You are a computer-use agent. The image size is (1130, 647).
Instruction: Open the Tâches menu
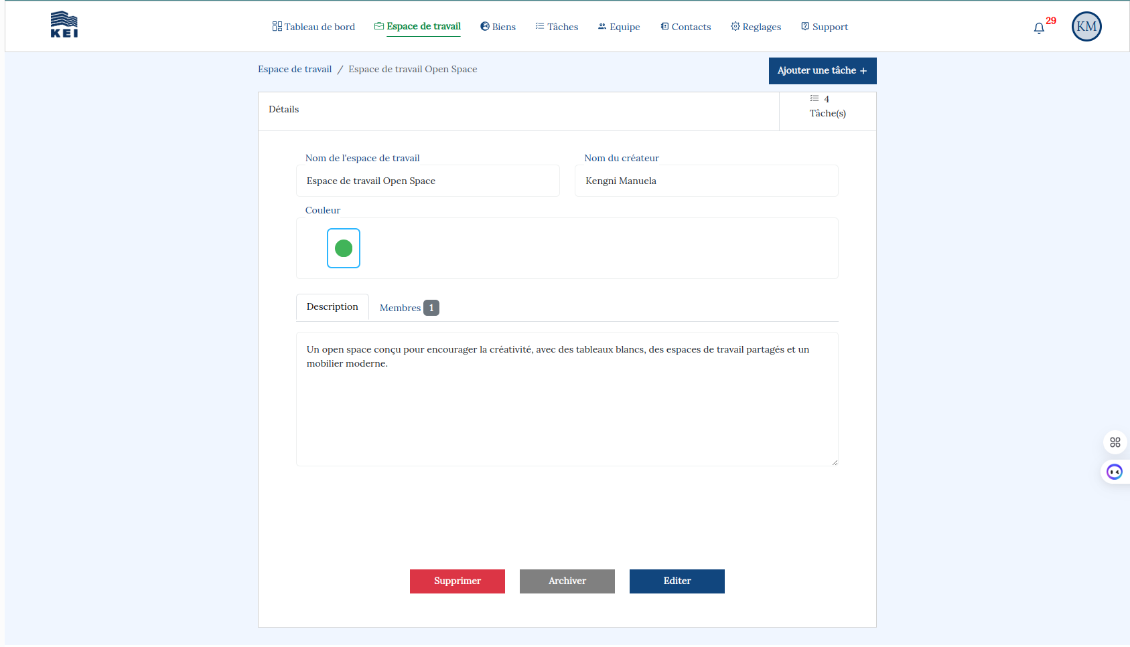tap(557, 27)
